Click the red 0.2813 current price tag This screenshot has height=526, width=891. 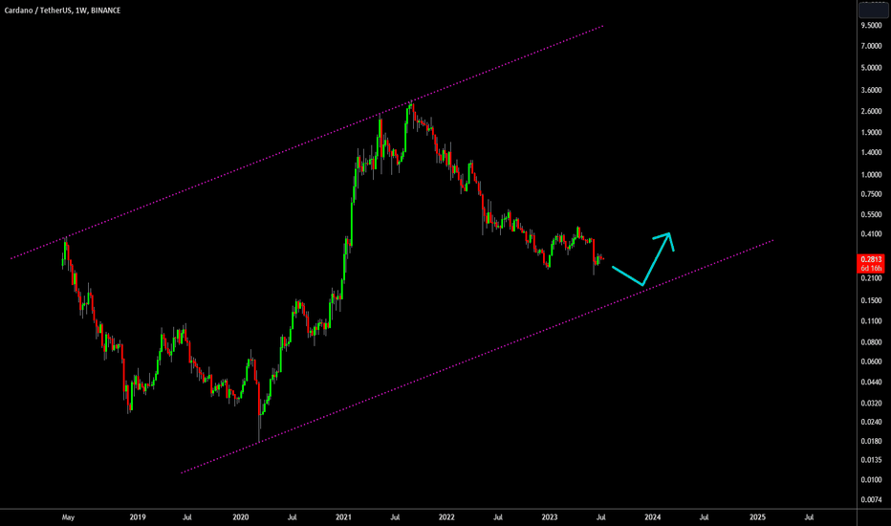point(871,259)
